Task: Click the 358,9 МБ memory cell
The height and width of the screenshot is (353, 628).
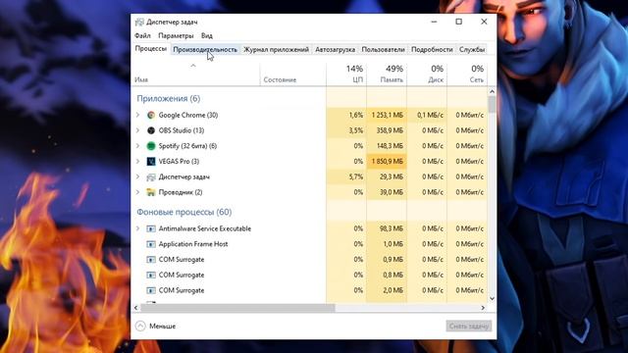Action: click(387, 130)
